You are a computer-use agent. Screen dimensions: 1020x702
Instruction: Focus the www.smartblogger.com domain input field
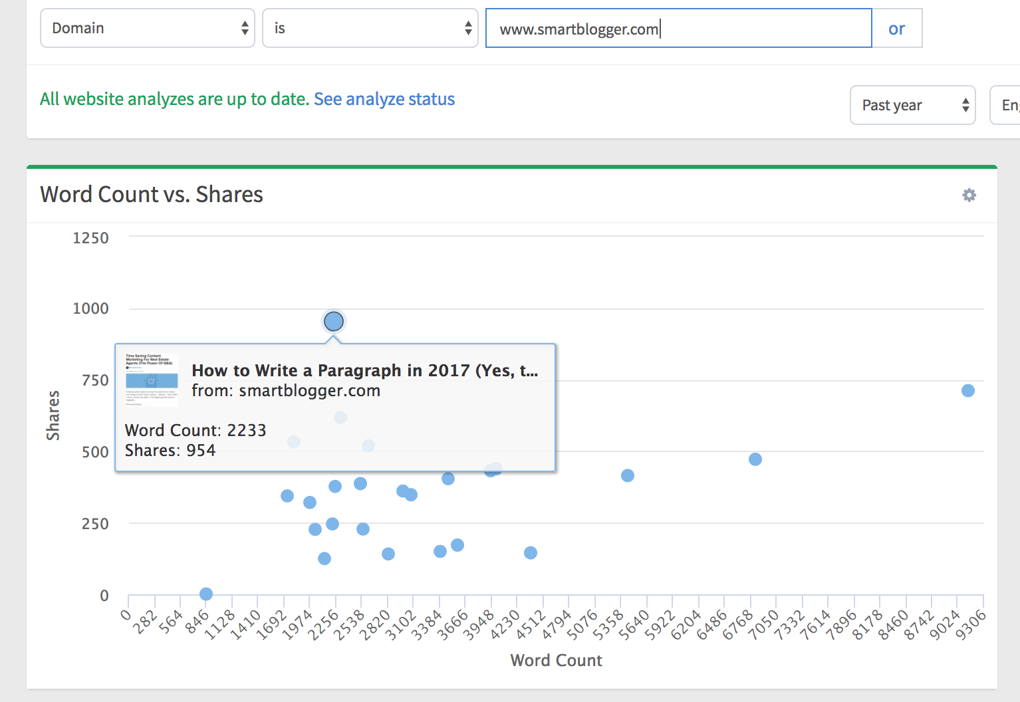click(x=679, y=28)
